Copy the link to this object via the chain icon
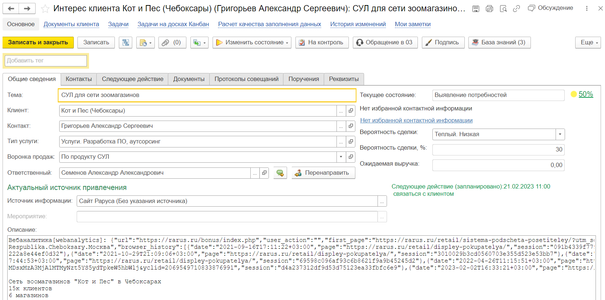Image resolution: width=605 pixels, height=300 pixels. coord(516,9)
